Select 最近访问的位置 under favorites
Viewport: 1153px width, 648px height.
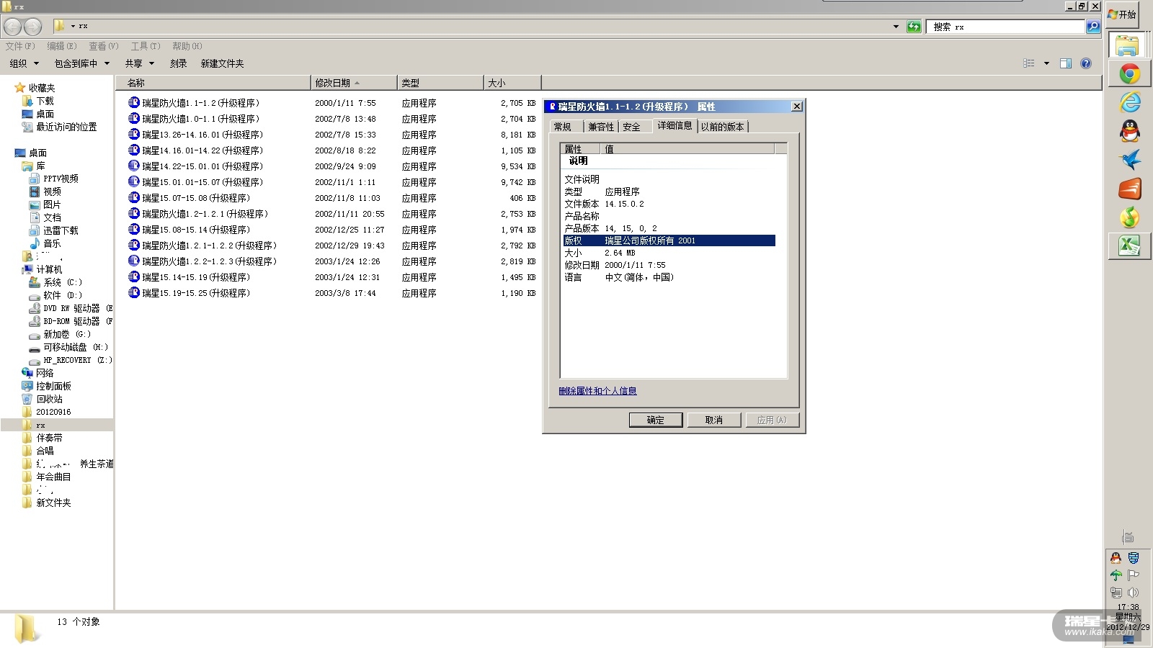point(66,127)
